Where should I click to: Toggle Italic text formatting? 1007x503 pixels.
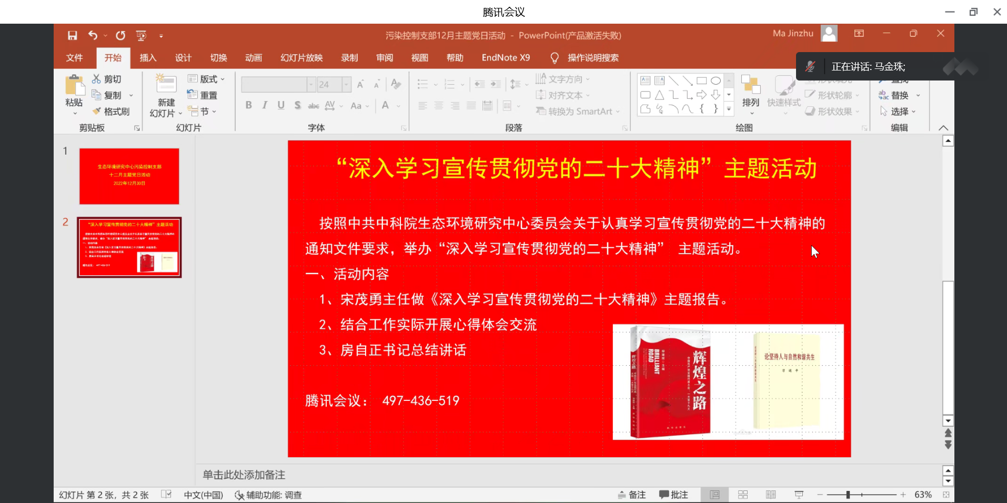[265, 105]
